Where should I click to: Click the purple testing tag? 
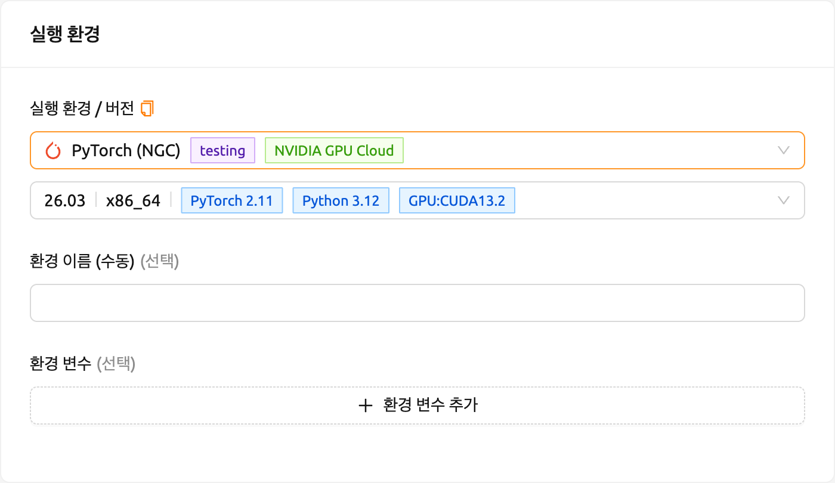coord(223,150)
